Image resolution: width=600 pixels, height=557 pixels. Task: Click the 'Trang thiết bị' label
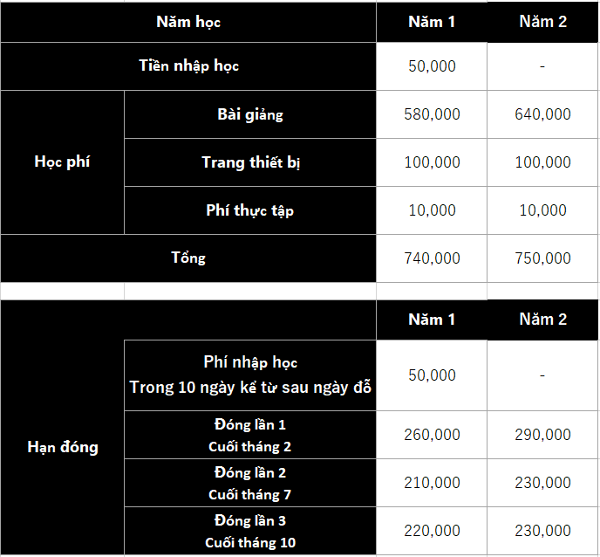[x=250, y=162]
